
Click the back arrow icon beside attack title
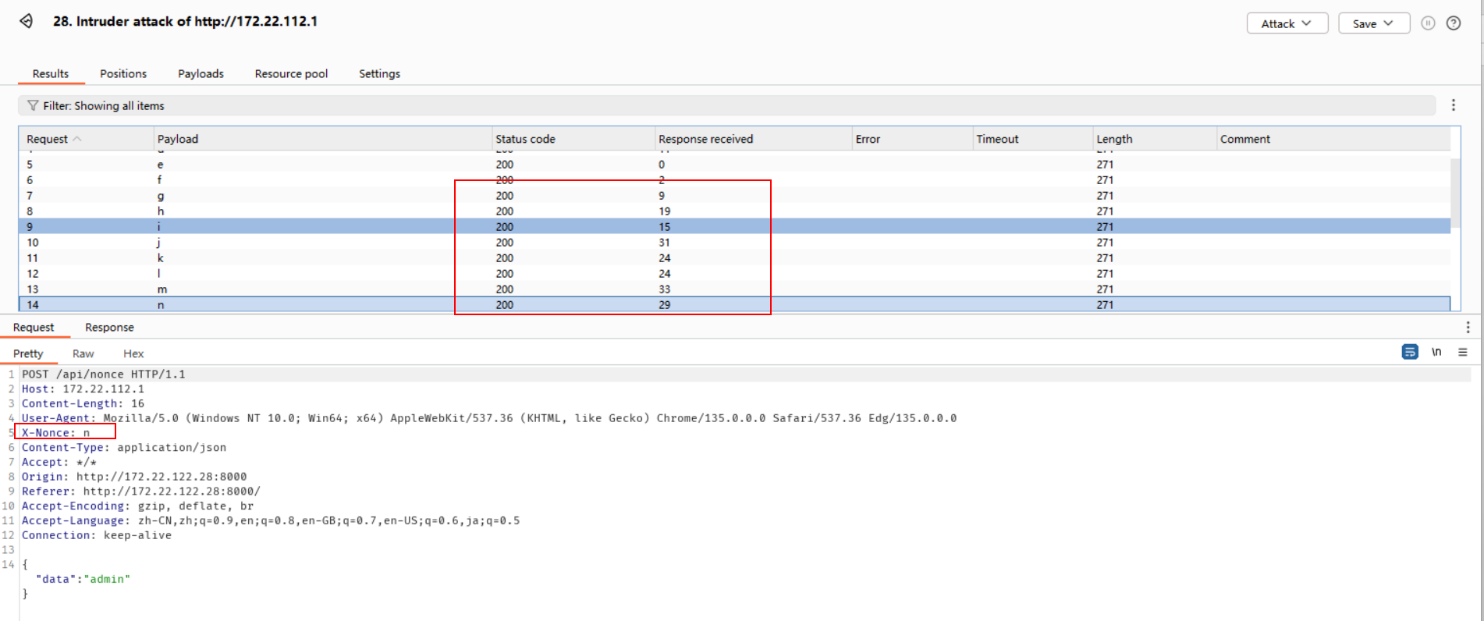pyautogui.click(x=26, y=21)
